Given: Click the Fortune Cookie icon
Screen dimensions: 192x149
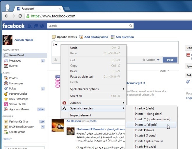Looking at the screenshot, I should pos(6,94).
